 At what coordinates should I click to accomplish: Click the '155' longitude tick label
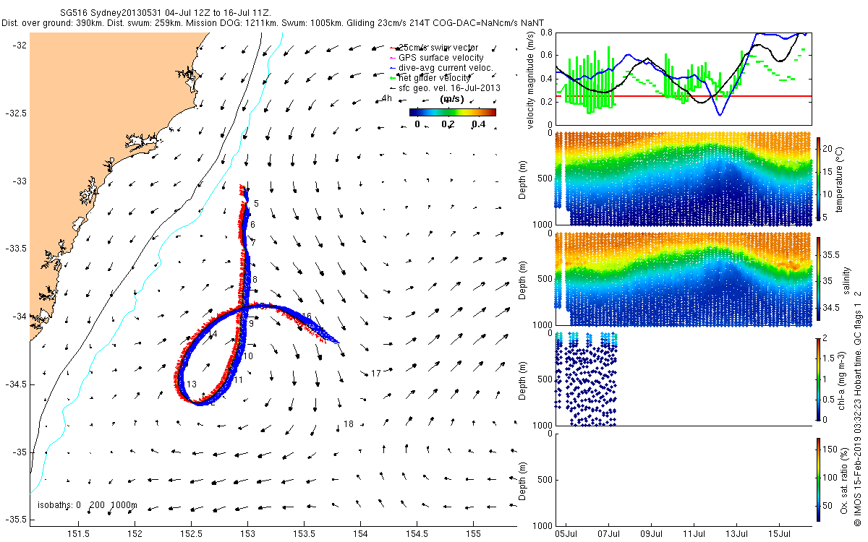point(473,533)
